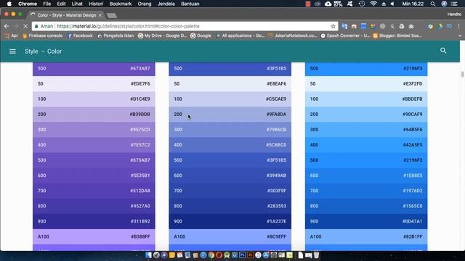The height and width of the screenshot is (261, 465).
Task: Click the blue translate extension icon
Action: [344, 26]
